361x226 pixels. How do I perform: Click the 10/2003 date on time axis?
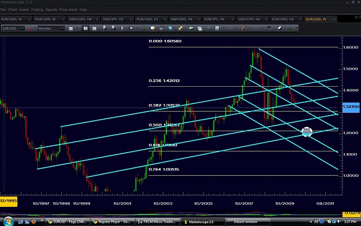pos(163,203)
